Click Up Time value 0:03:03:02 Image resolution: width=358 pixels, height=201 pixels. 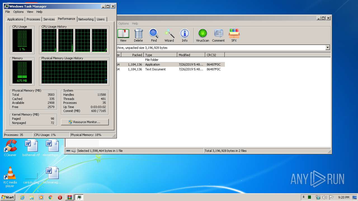click(x=98, y=107)
